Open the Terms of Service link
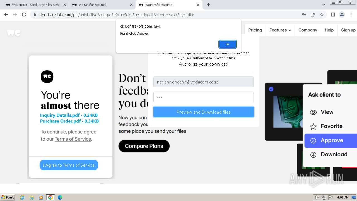Image resolution: width=357 pixels, height=201 pixels. [73, 139]
